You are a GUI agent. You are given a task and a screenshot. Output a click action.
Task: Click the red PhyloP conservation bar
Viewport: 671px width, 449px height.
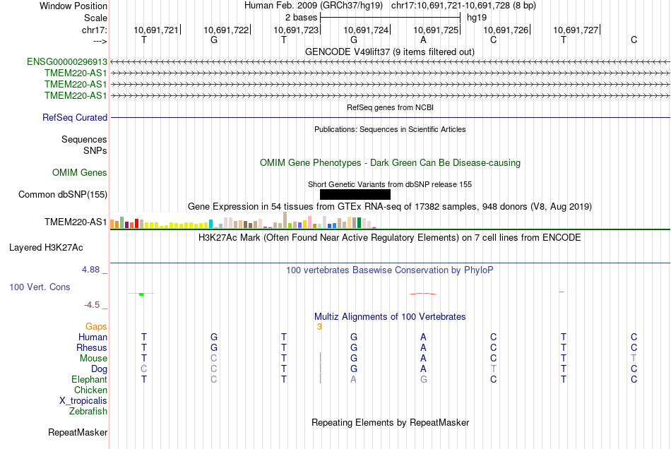point(423,294)
